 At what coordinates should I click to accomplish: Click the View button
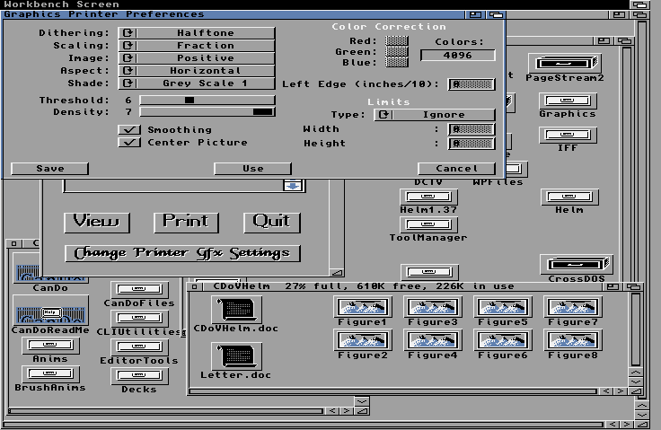point(97,223)
